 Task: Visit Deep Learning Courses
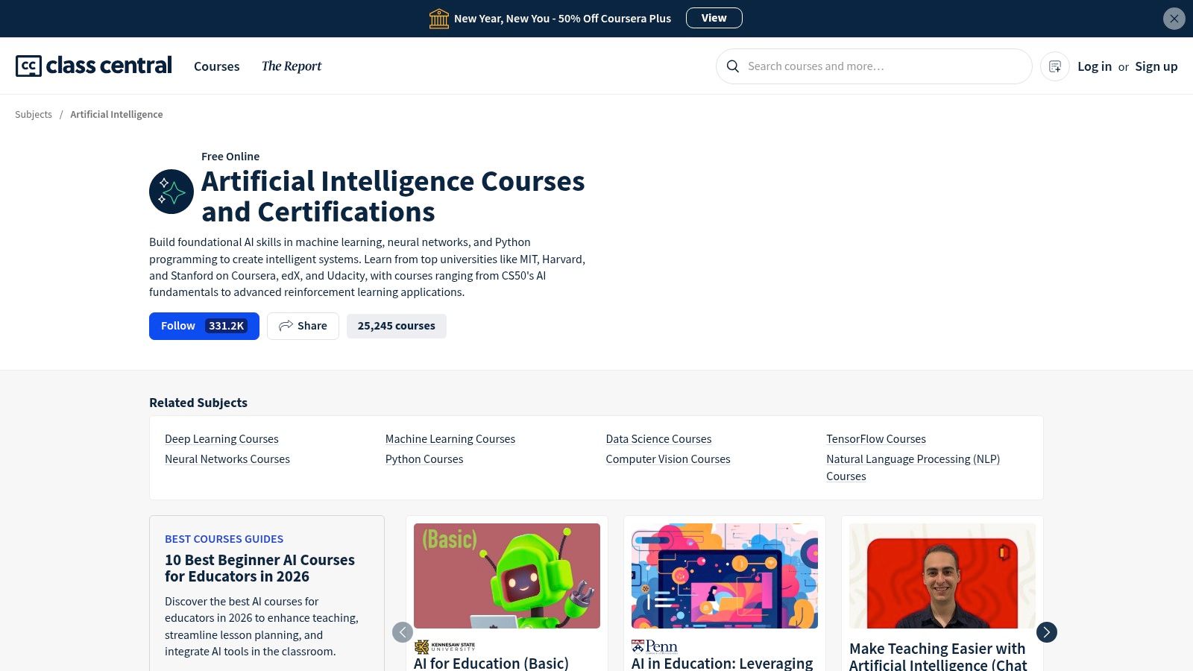click(x=221, y=438)
